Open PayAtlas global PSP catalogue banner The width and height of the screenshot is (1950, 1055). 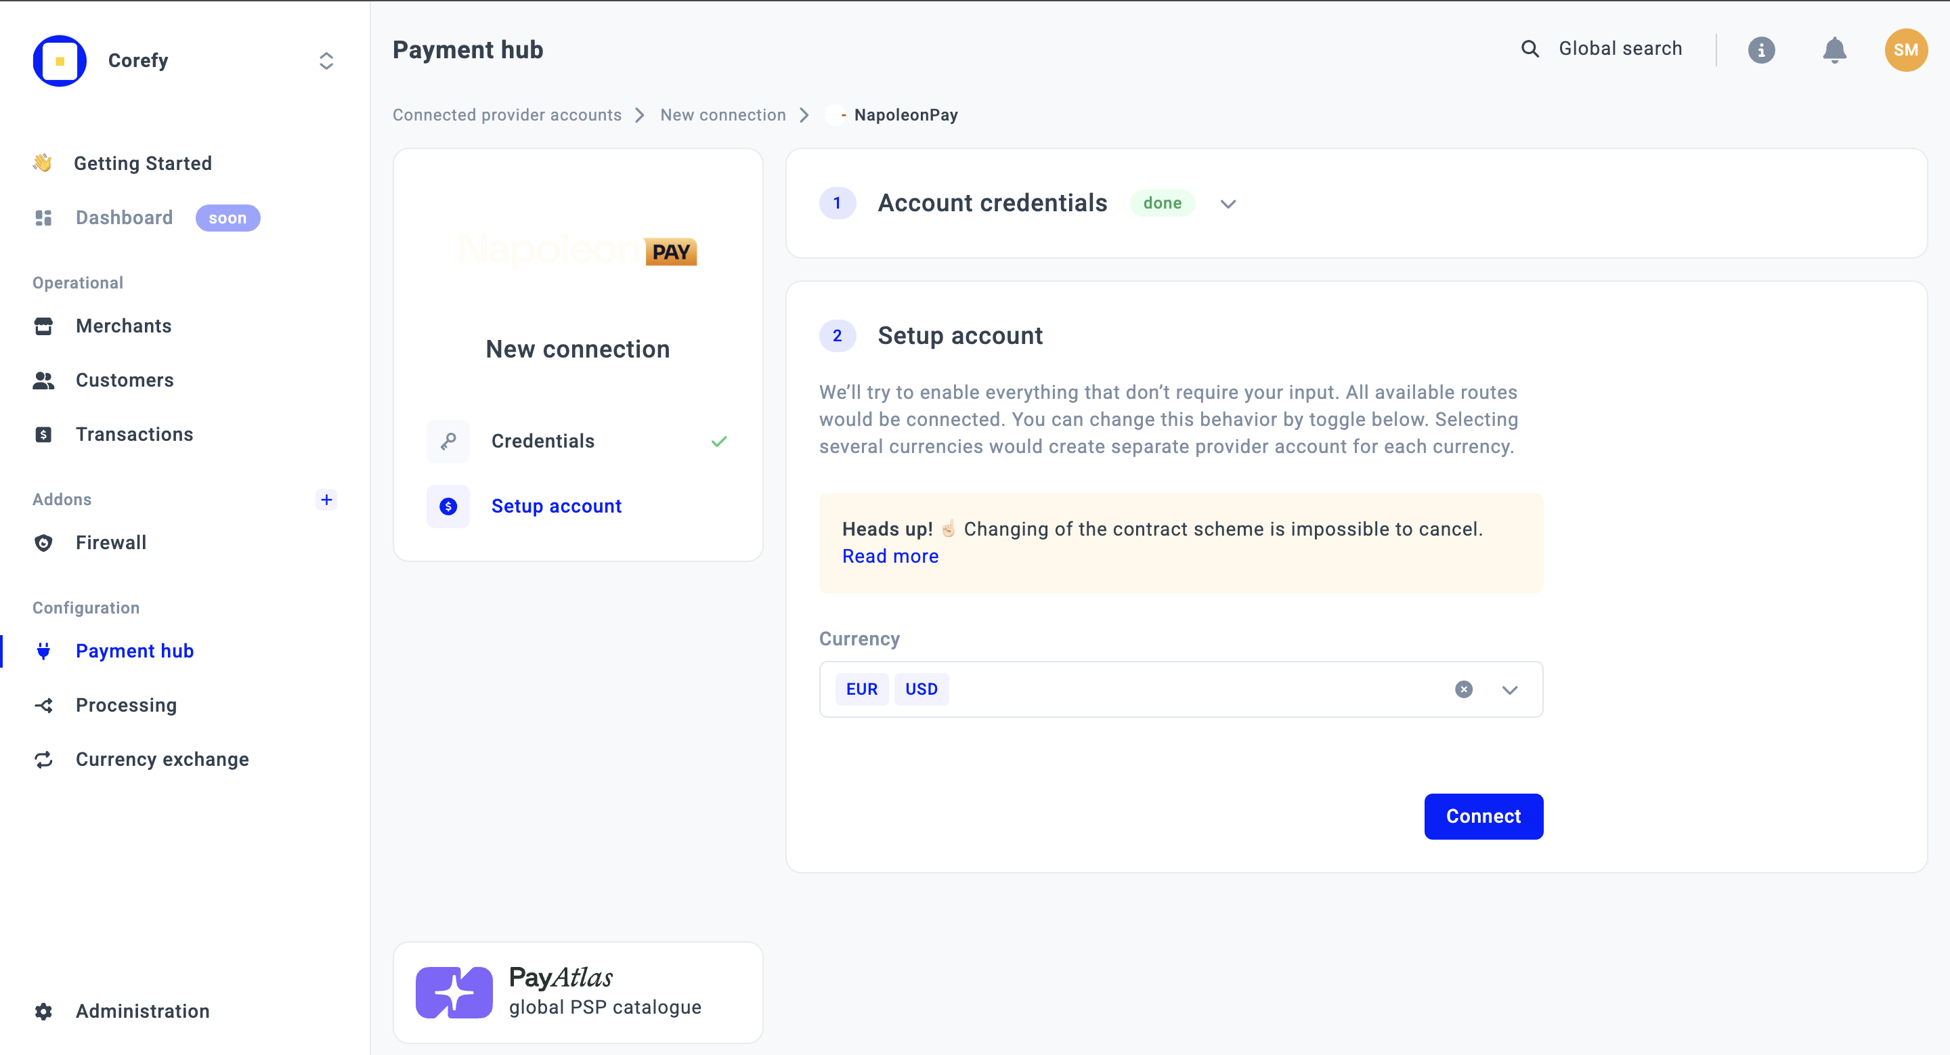(x=578, y=992)
